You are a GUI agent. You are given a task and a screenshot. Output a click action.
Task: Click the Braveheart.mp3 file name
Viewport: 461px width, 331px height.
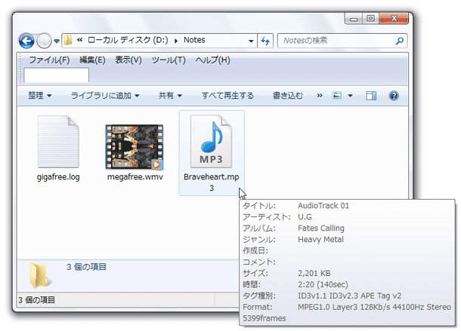[212, 182]
